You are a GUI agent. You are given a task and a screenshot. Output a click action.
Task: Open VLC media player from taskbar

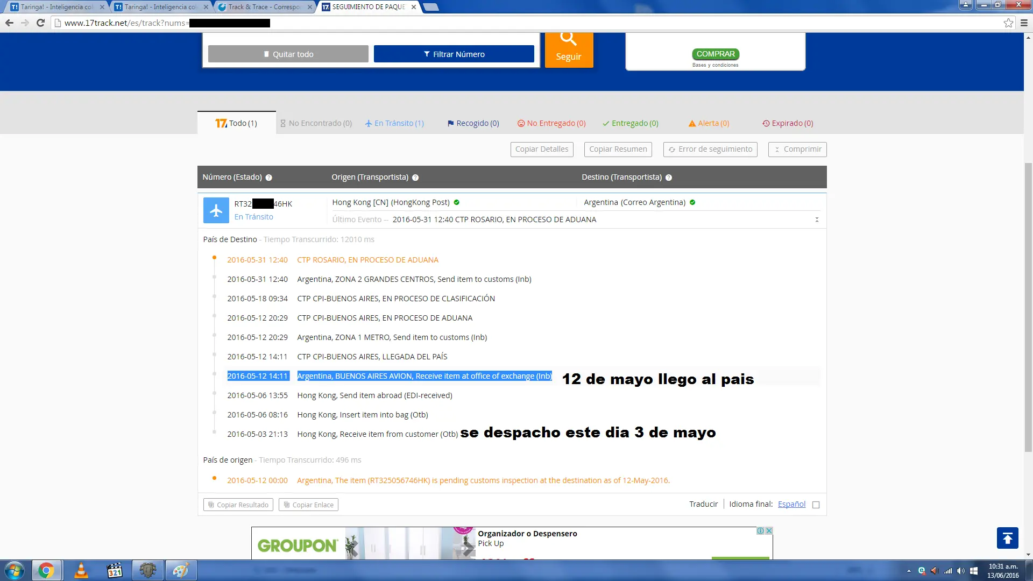click(x=81, y=570)
